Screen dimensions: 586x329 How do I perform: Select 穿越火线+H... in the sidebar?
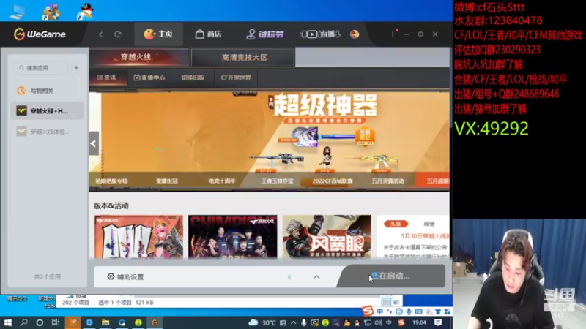(47, 111)
